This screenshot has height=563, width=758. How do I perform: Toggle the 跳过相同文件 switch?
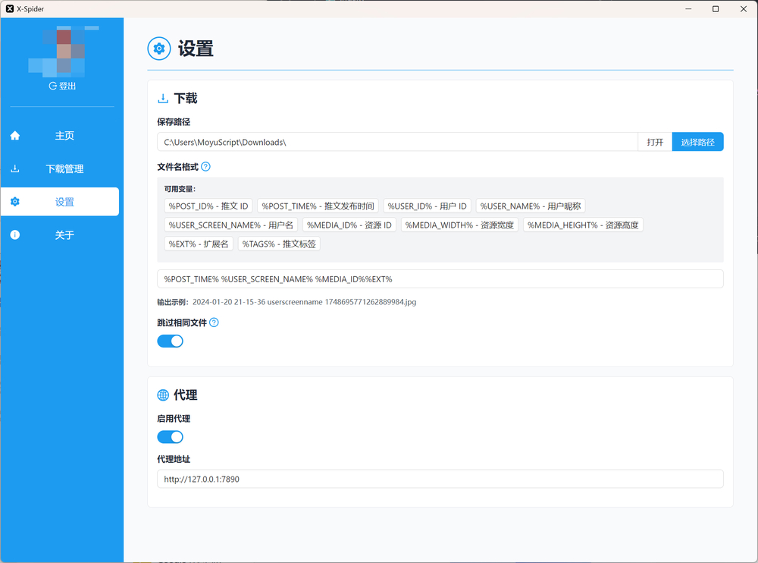(x=170, y=341)
